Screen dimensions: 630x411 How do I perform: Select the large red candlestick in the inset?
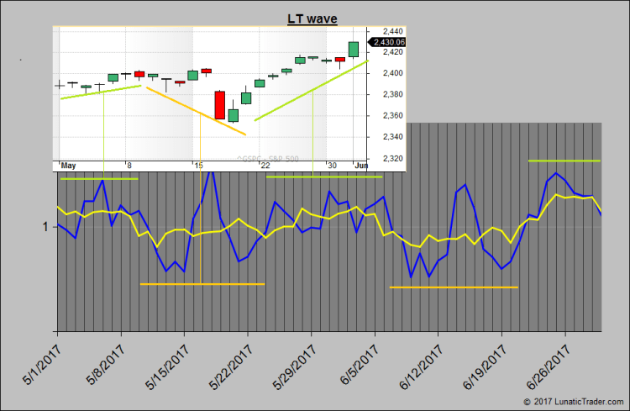tap(220, 105)
